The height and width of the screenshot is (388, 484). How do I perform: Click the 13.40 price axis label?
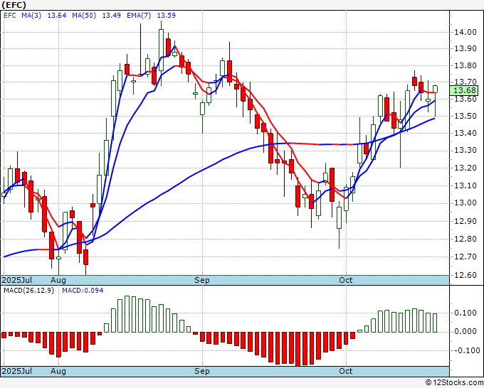click(465, 133)
